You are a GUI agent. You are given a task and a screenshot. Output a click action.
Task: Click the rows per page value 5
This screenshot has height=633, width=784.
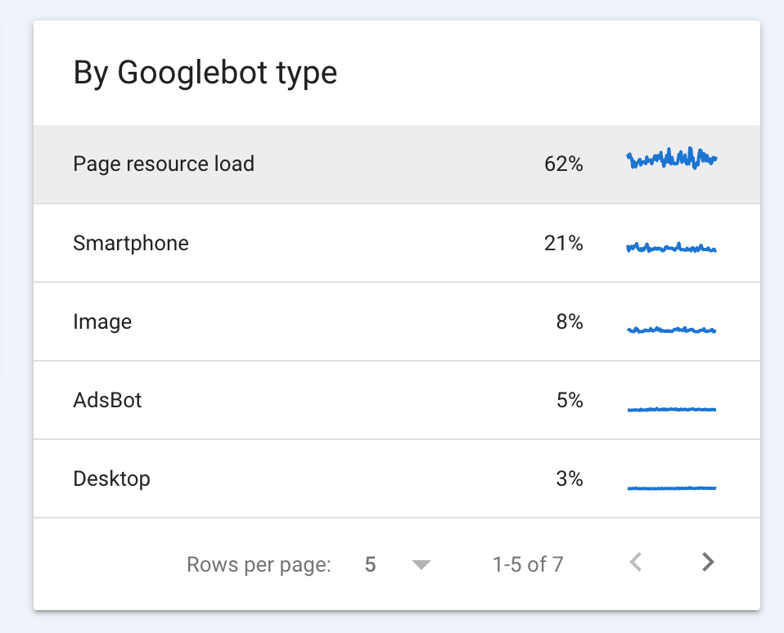(371, 564)
